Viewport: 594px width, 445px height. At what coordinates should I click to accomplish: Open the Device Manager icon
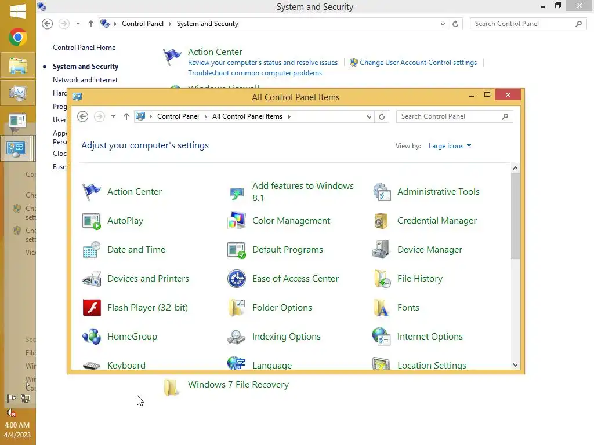pyautogui.click(x=381, y=250)
